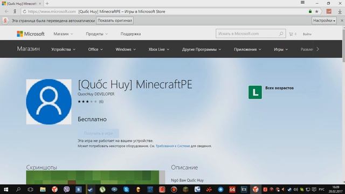Image resolution: width=345 pixels, height=194 pixels.
Task: Click the disabled Получить игру button
Action: 98,133
